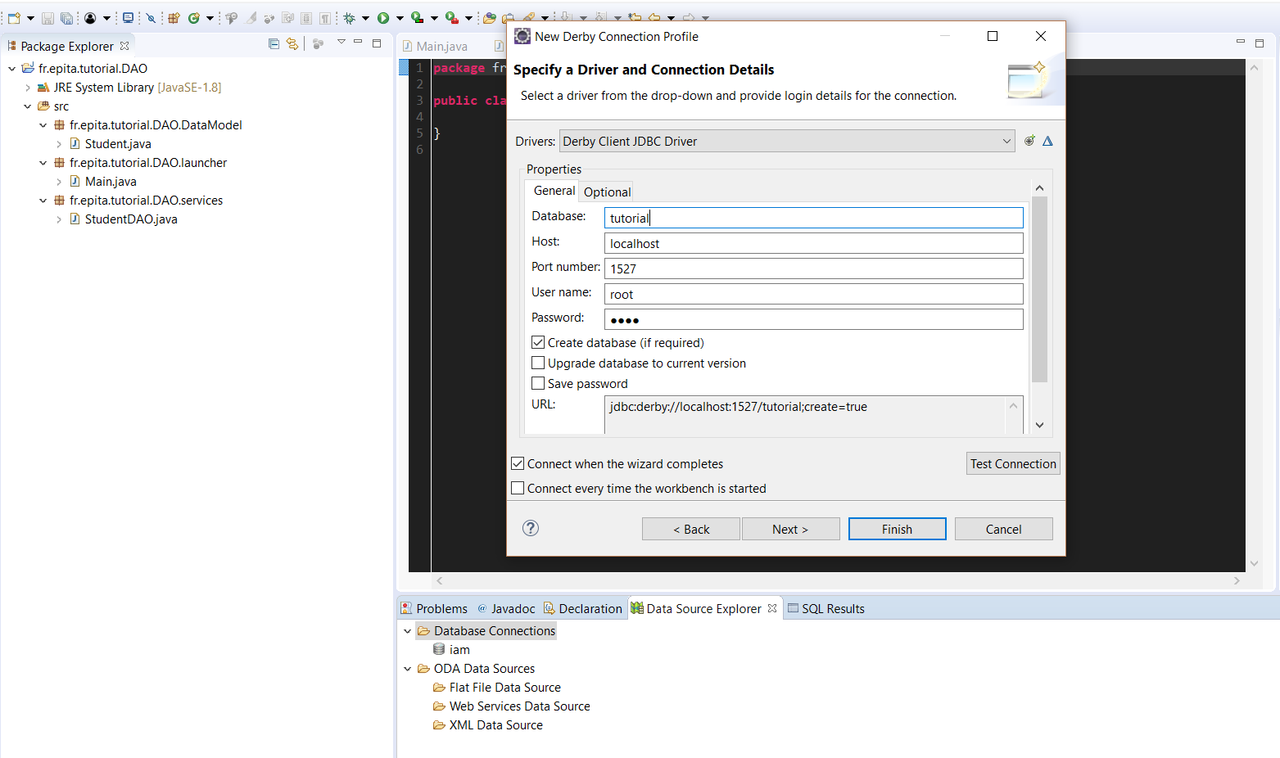
Task: Maximize the editor area
Action: click(x=1260, y=43)
